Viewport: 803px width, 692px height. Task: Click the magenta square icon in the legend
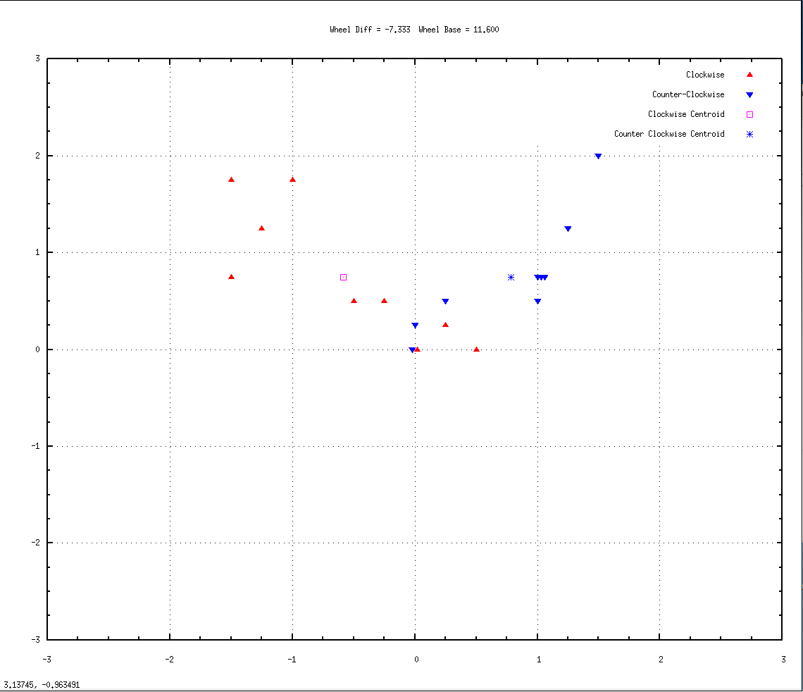749,115
